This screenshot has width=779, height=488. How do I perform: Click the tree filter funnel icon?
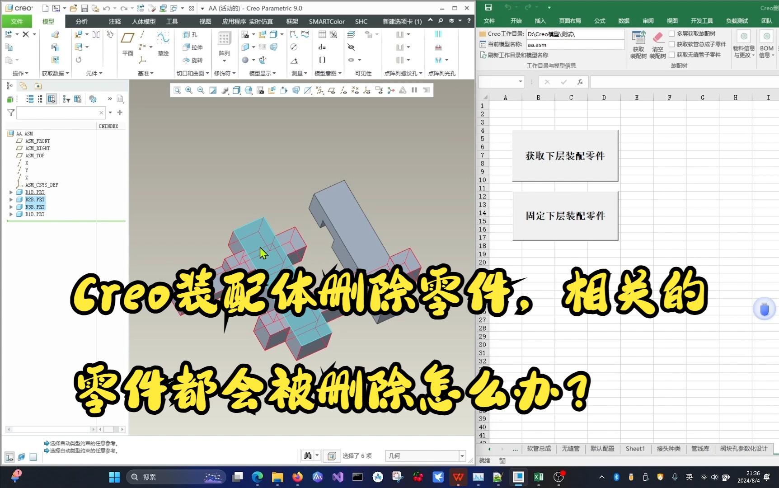coord(11,113)
